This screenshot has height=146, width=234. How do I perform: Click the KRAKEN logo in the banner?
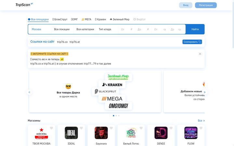[x=112, y=85]
